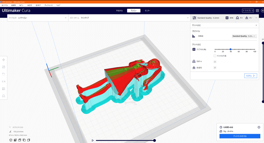Click the 40% infill icon in summary bar
The height and width of the screenshot is (143, 264).
point(227,18)
